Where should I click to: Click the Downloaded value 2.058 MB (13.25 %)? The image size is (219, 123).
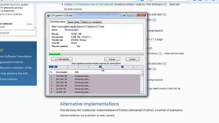click(81, 37)
